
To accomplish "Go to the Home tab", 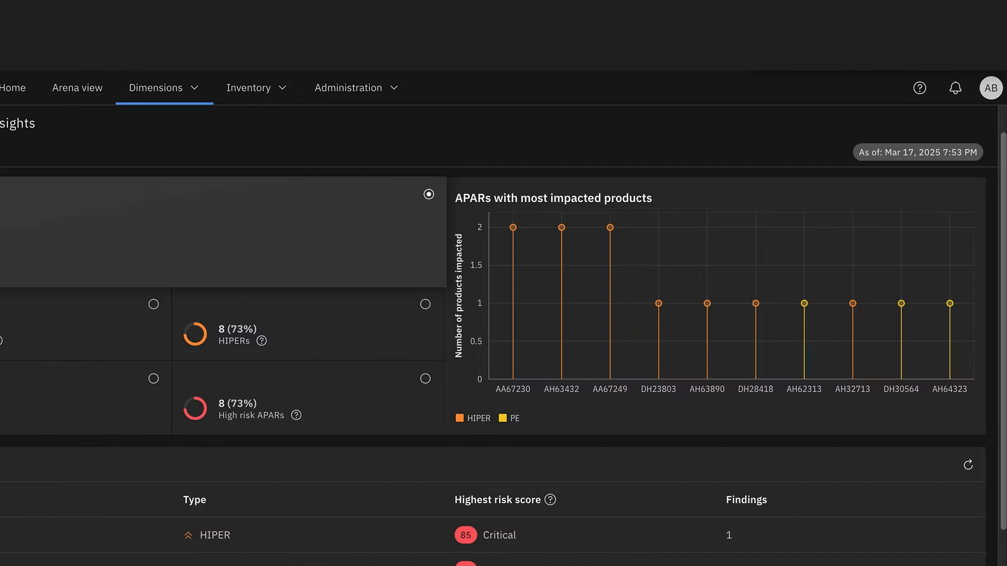I will click(x=13, y=88).
